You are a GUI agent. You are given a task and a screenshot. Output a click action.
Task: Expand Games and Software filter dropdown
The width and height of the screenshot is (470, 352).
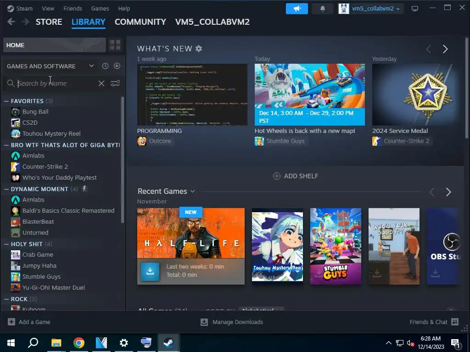click(91, 66)
